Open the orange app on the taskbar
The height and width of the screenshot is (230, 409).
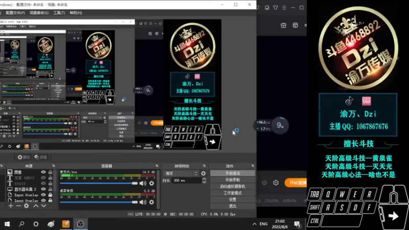66,224
